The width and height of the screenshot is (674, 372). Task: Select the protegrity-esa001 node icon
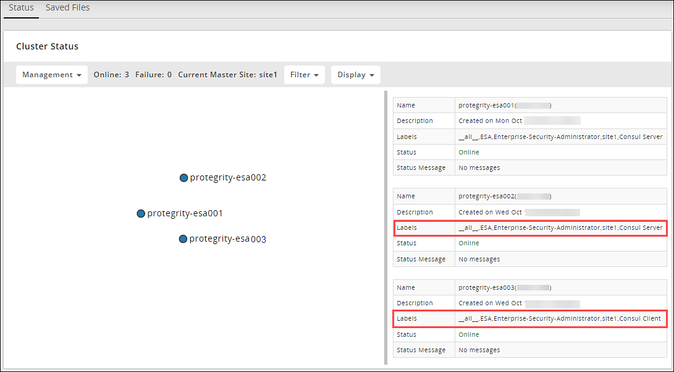pyautogui.click(x=141, y=213)
